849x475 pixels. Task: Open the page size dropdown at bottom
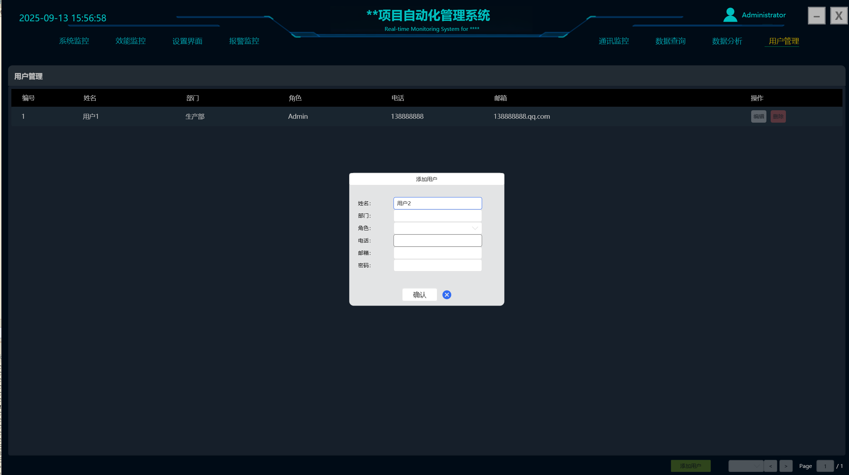coord(745,466)
